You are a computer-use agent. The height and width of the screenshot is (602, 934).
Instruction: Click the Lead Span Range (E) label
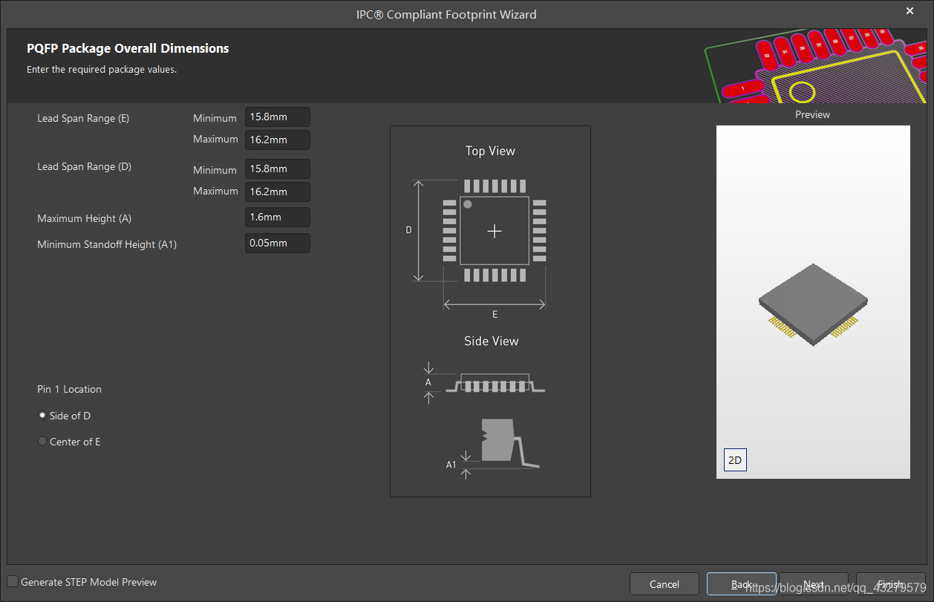click(x=83, y=118)
